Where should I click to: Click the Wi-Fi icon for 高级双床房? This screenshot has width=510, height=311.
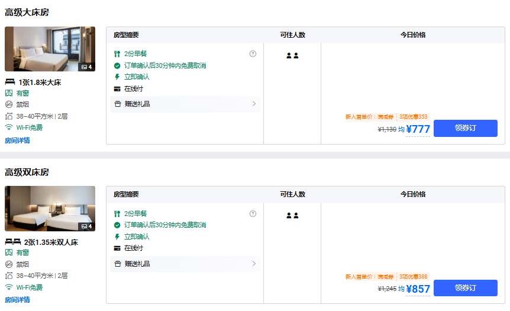9,287
